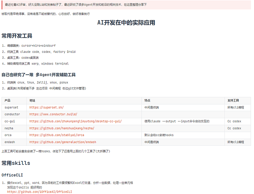The image size is (254, 194).
Task: Click the 被取代是早晚得事 paragraph
Action: point(46,14)
